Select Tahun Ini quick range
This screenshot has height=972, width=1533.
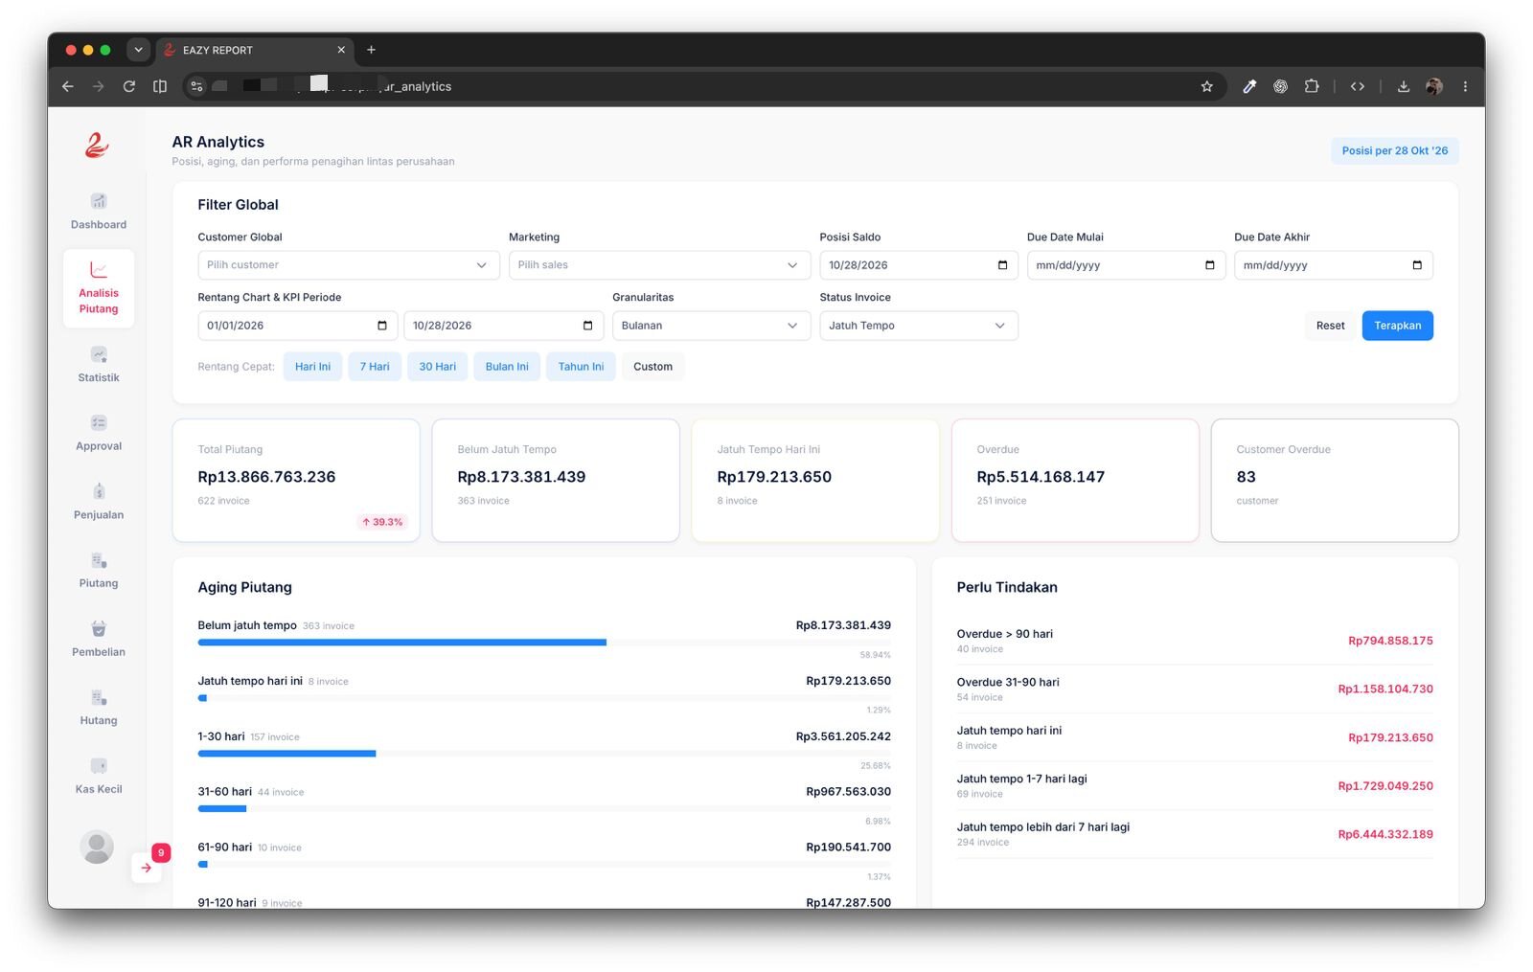coord(581,367)
